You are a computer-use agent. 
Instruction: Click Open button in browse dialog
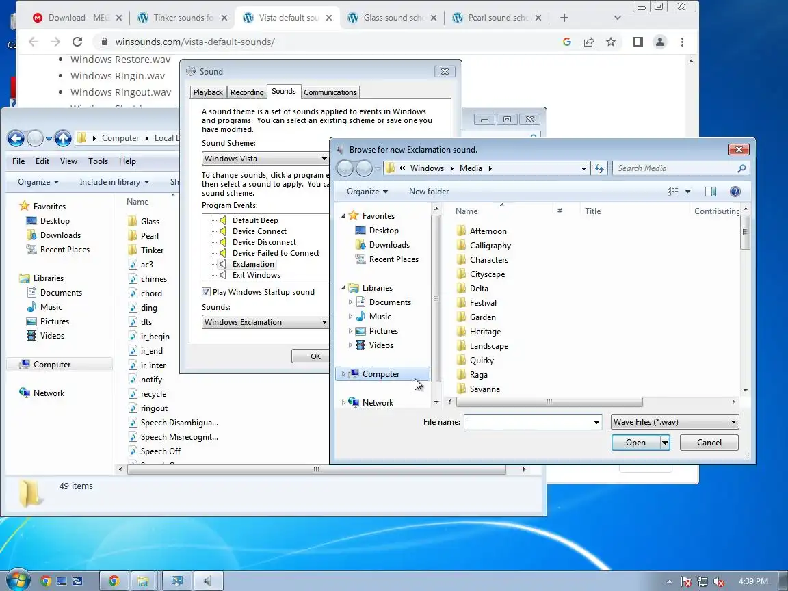click(635, 443)
